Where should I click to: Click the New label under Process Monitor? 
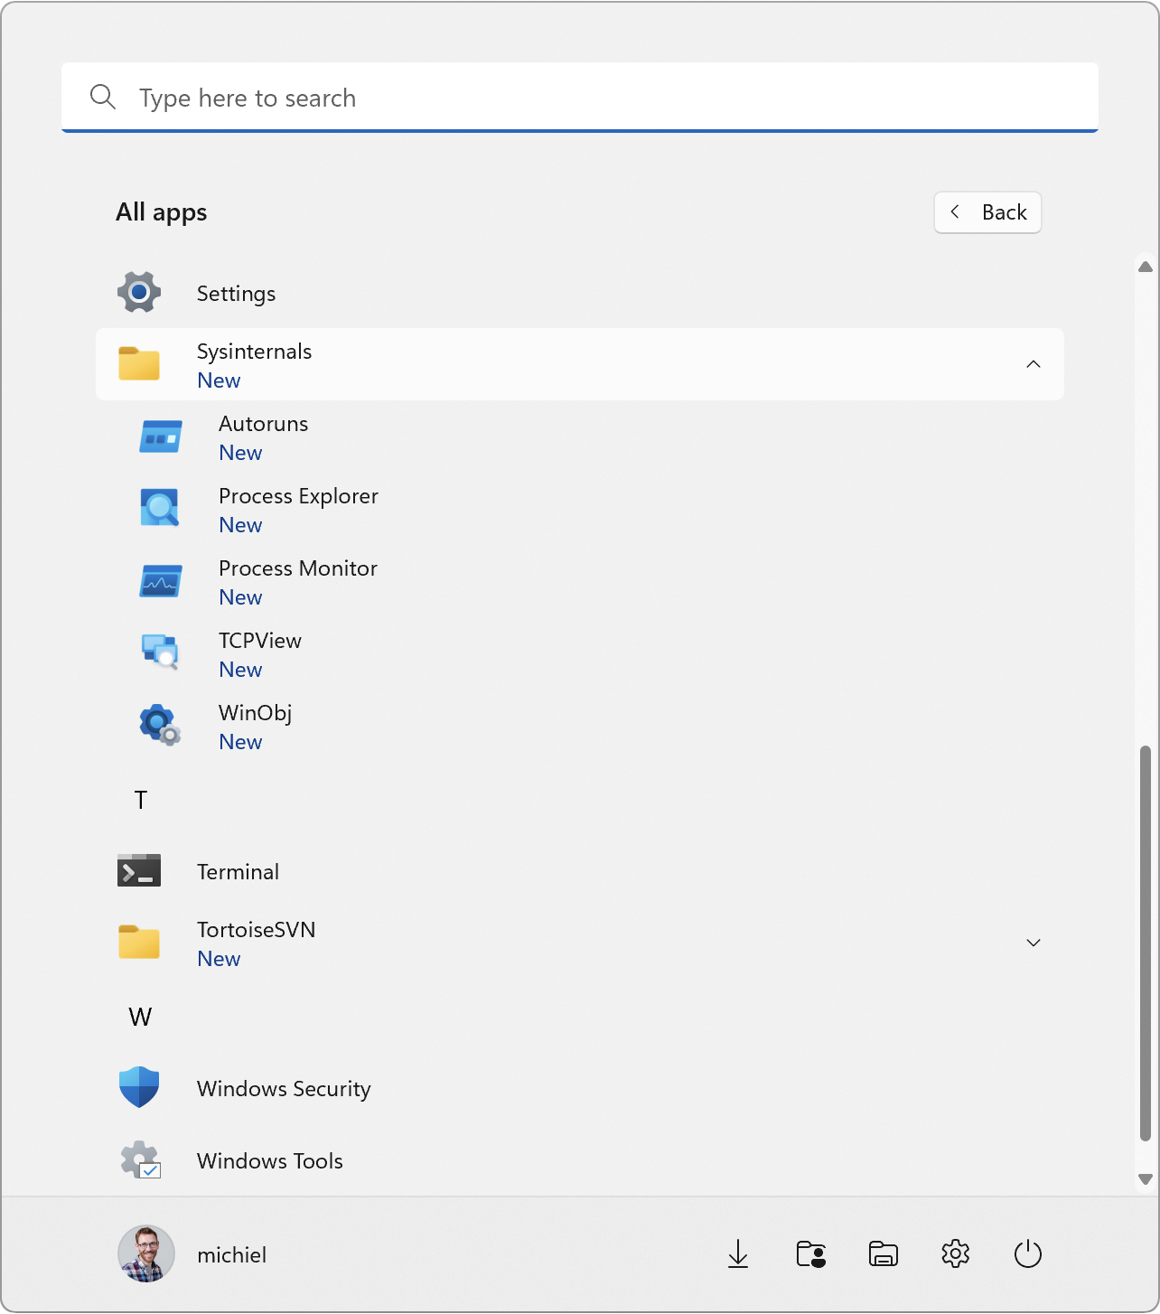[x=240, y=597]
